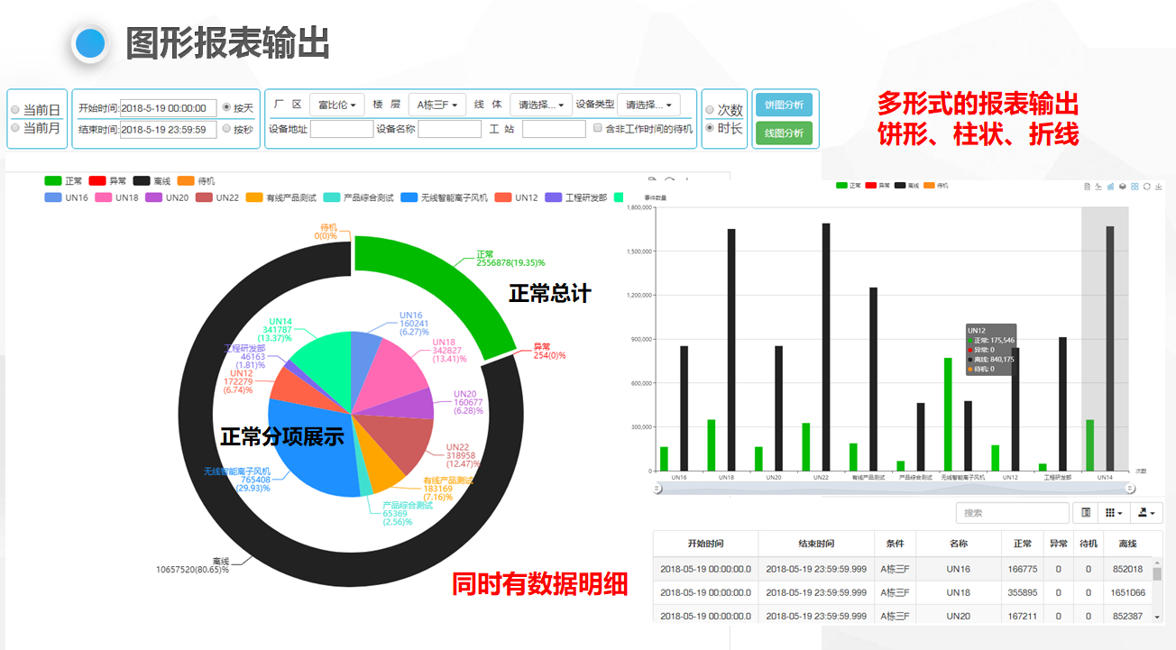The width and height of the screenshot is (1176, 650).
Task: Open the data view icon on the bar chart toolbar
Action: [1087, 187]
